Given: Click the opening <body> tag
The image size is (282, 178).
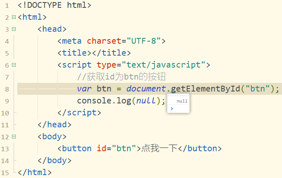Looking at the screenshot, I should point(52,136).
